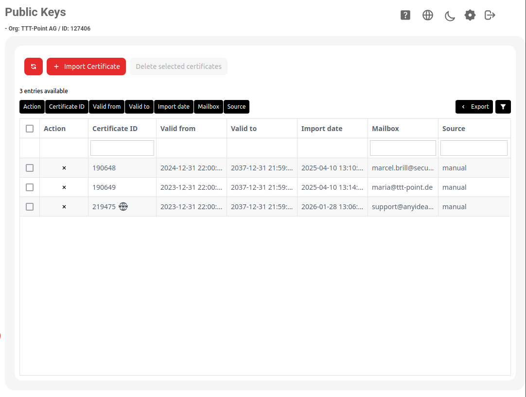Image resolution: width=526 pixels, height=397 pixels.
Task: Click the globe language icon
Action: pyautogui.click(x=428, y=15)
